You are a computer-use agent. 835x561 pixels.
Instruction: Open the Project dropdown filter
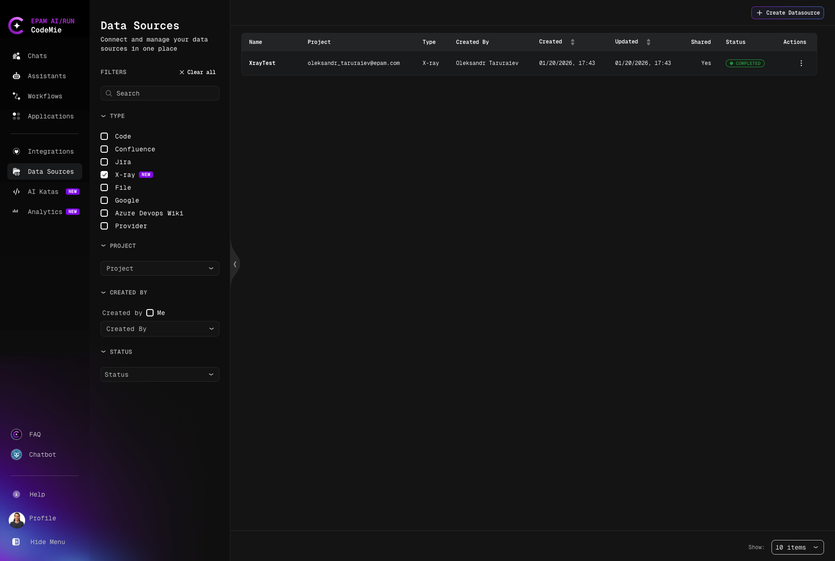click(160, 268)
